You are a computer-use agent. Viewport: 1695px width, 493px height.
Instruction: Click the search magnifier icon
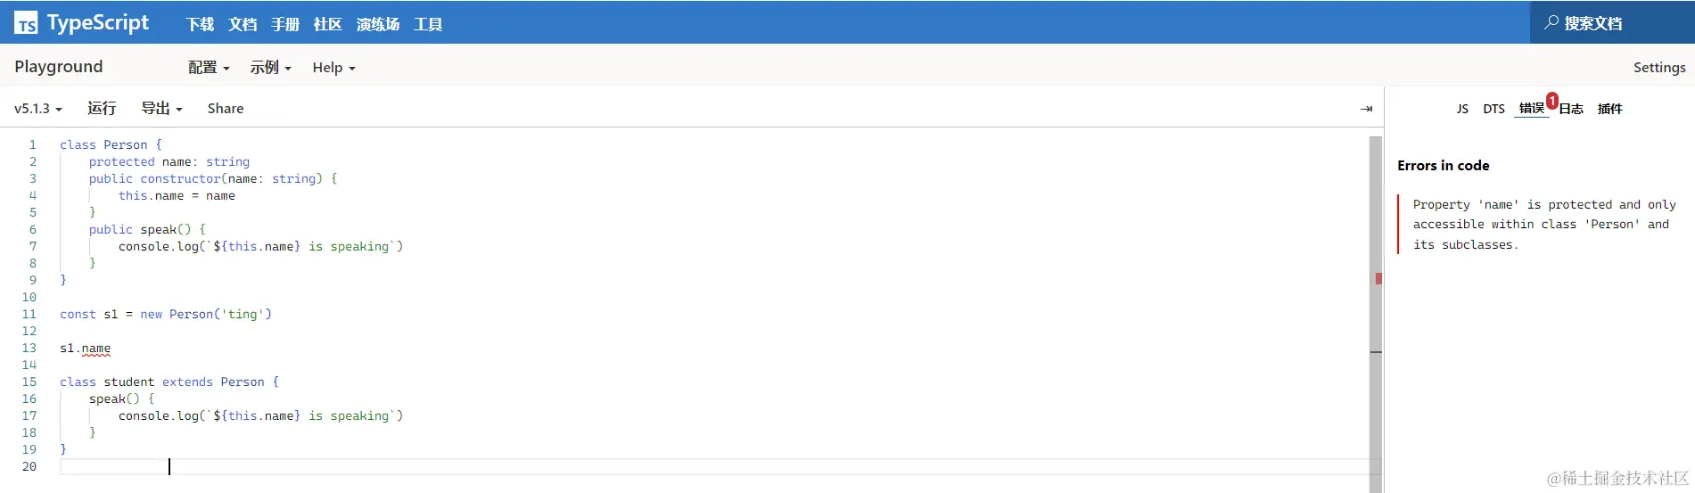[1551, 22]
